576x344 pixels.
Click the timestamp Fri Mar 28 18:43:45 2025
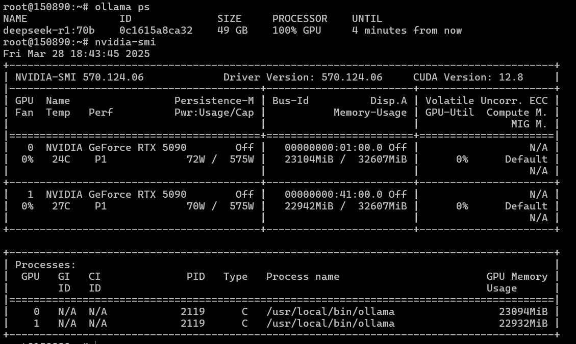[x=77, y=54]
